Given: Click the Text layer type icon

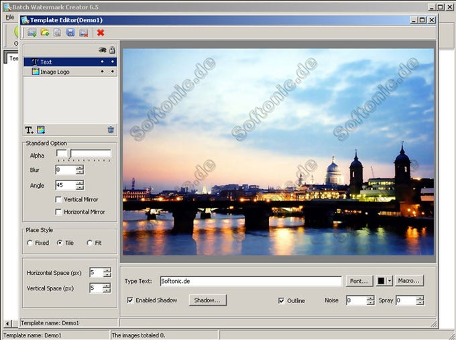Looking at the screenshot, I should [x=35, y=62].
